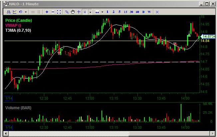Image resolution: width=217 pixels, height=137 pixels.
Task: Switch to 1 minute interval
Action: coord(108,12)
